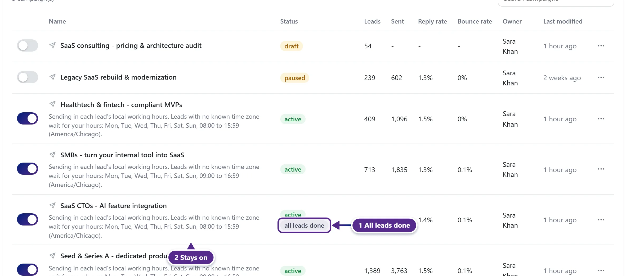Screen dimensions: 626x276
Task: Open more options for Legacy SaaS rebuild campaign
Action: 601,77
